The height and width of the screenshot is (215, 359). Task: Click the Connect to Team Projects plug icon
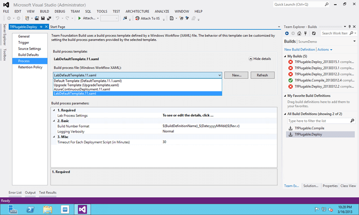point(305,33)
